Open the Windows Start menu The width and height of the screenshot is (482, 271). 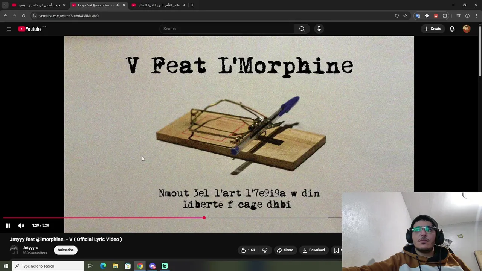6,266
